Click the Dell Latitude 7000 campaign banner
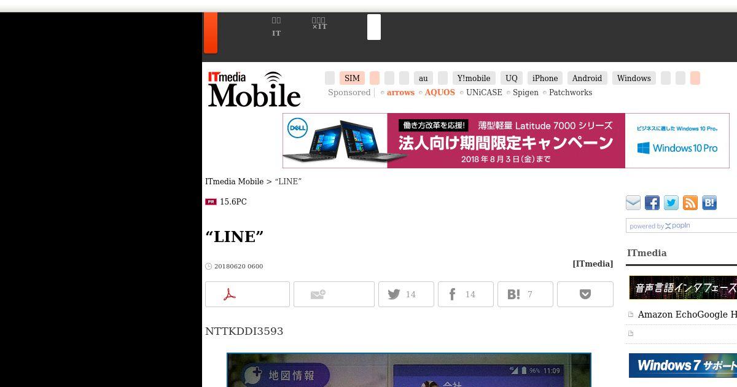The height and width of the screenshot is (387, 737). (506, 141)
